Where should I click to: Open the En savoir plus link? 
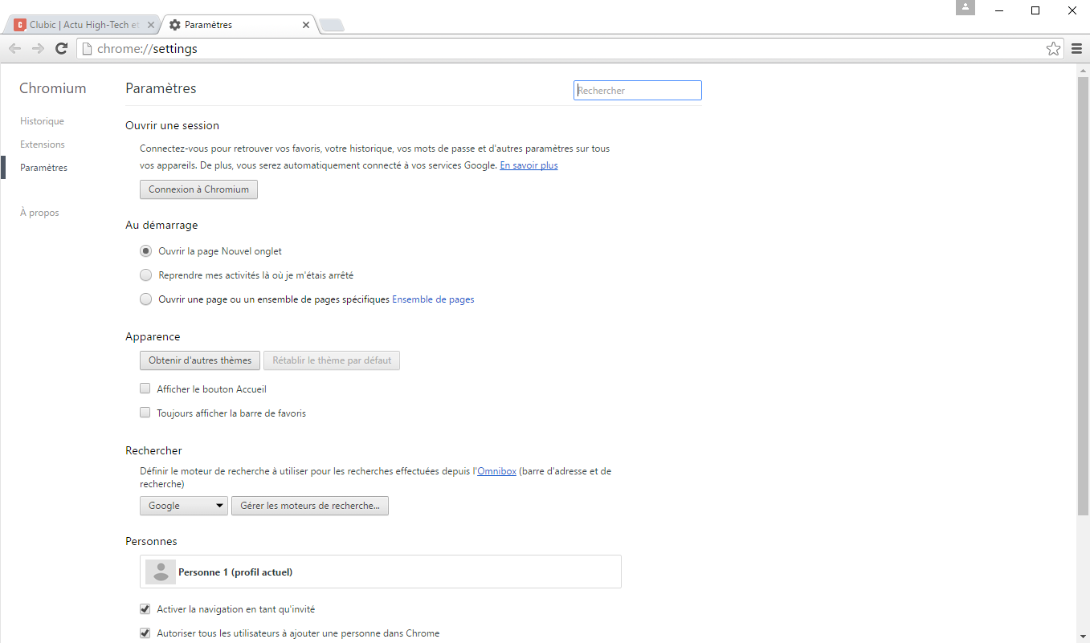coord(529,165)
